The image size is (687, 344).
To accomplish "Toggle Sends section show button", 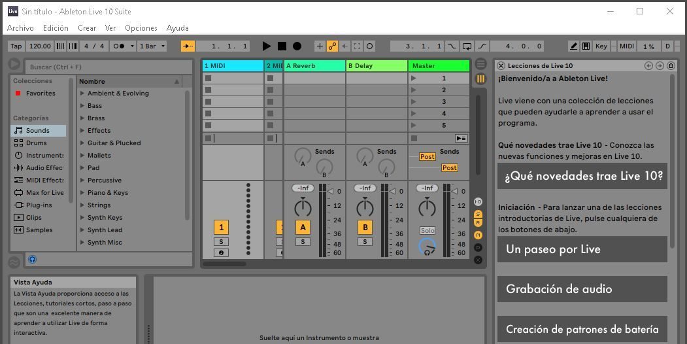I will (x=478, y=214).
